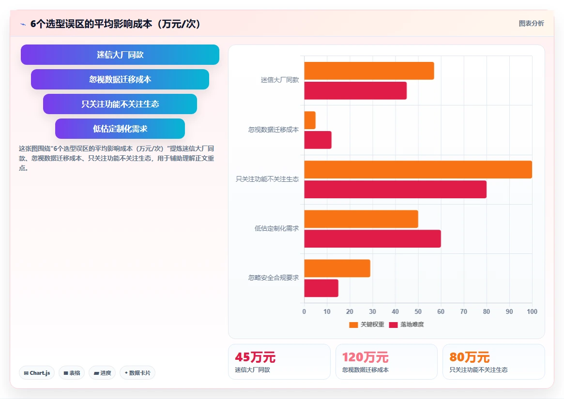The height and width of the screenshot is (399, 564).
Task: Click y-axis label 只关注功能不关注生态
Action: [x=267, y=179]
